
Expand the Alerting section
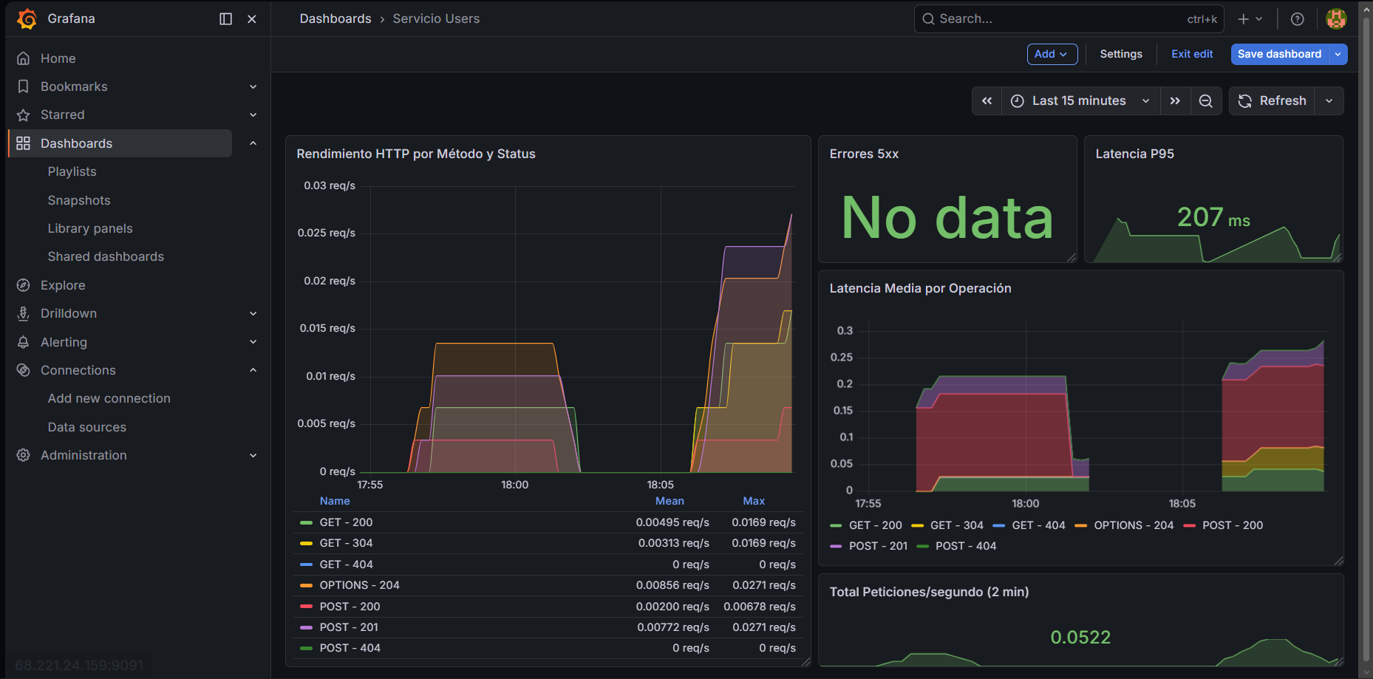pos(253,342)
